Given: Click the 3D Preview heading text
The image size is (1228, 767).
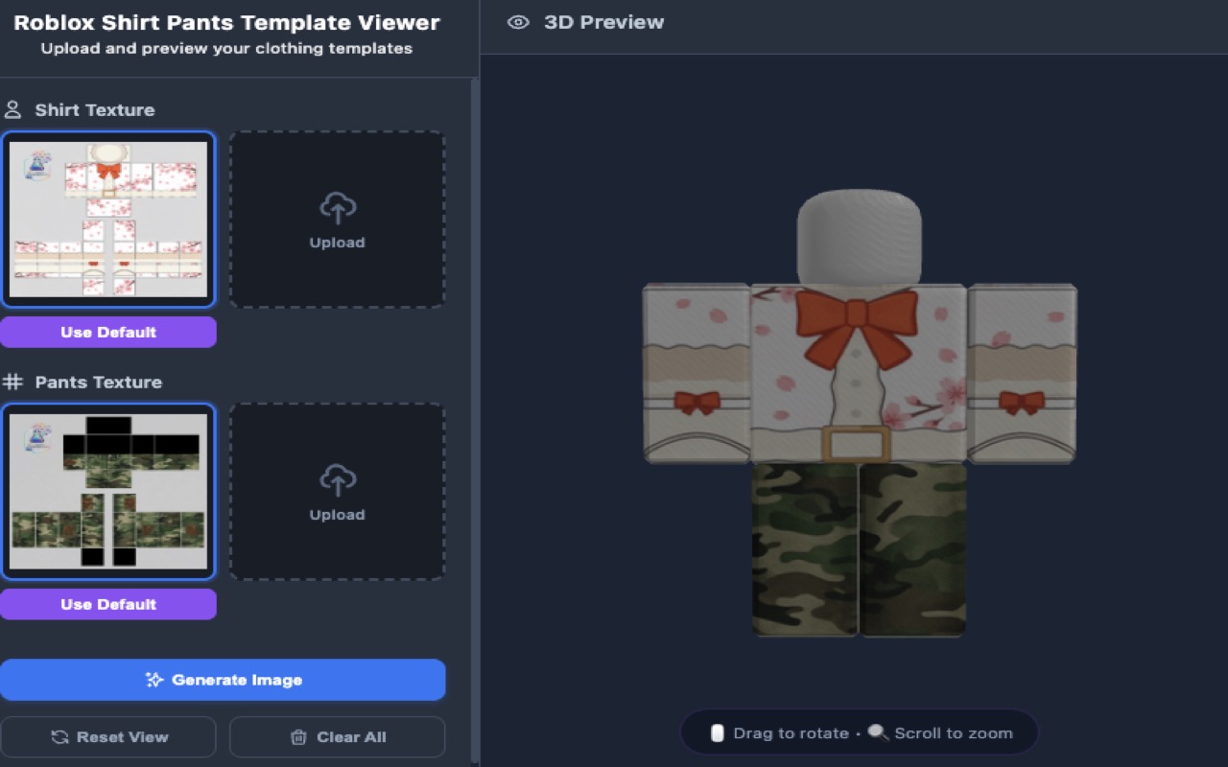Looking at the screenshot, I should click(603, 22).
